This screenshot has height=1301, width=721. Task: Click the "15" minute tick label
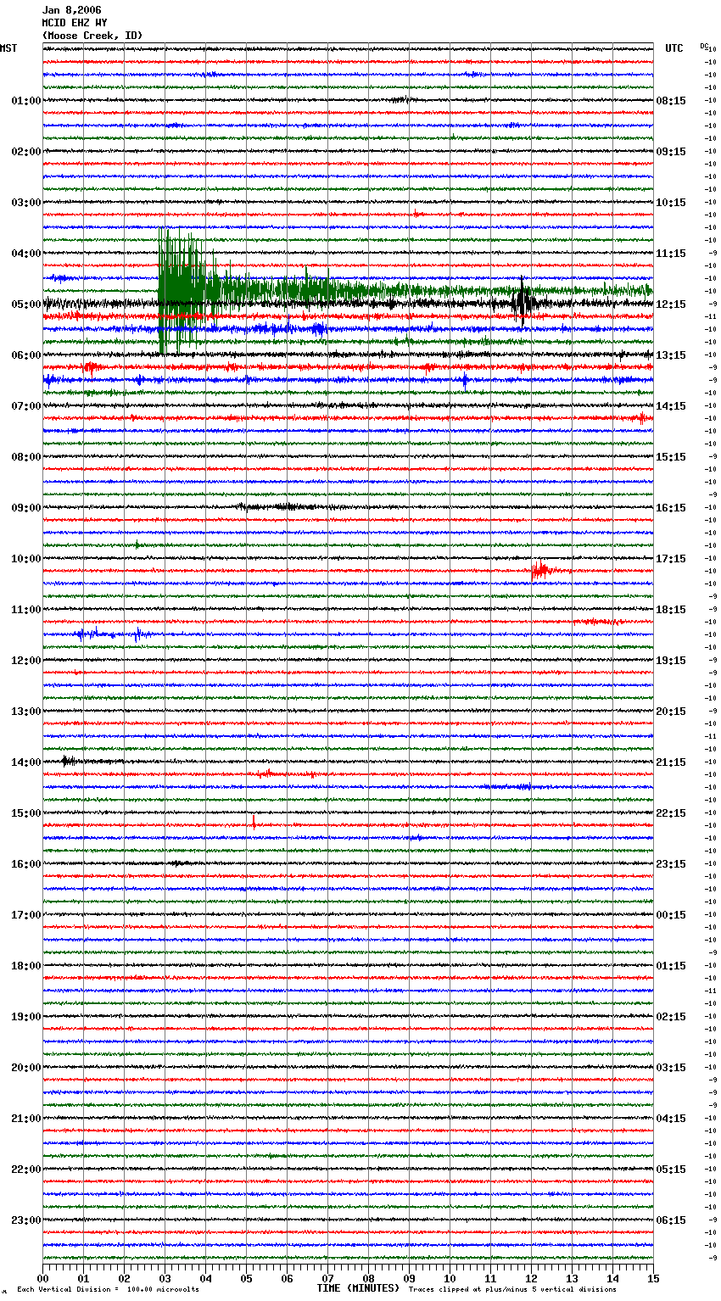tap(653, 1278)
